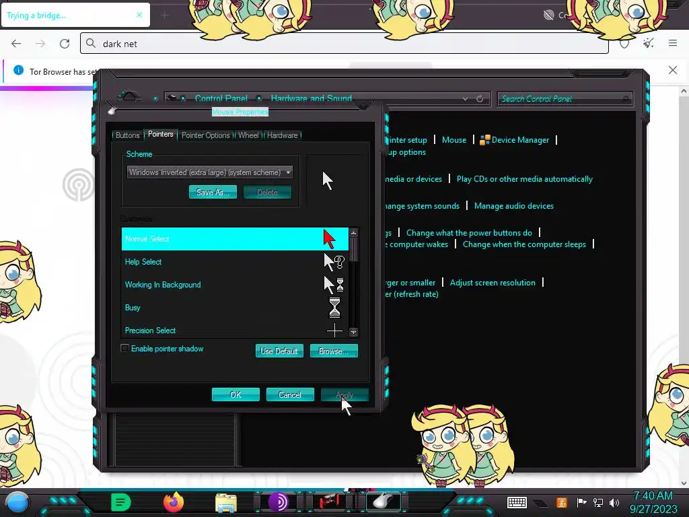Click the New Identity broom icon
689x517 pixels.
pyautogui.click(x=648, y=43)
